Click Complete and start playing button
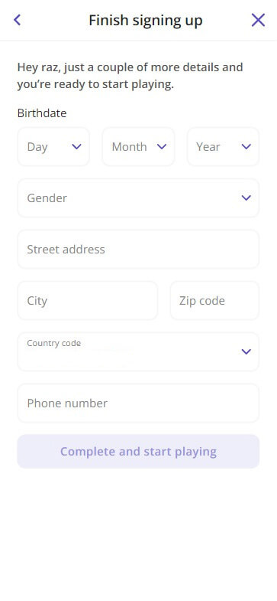 pyautogui.click(x=138, y=451)
